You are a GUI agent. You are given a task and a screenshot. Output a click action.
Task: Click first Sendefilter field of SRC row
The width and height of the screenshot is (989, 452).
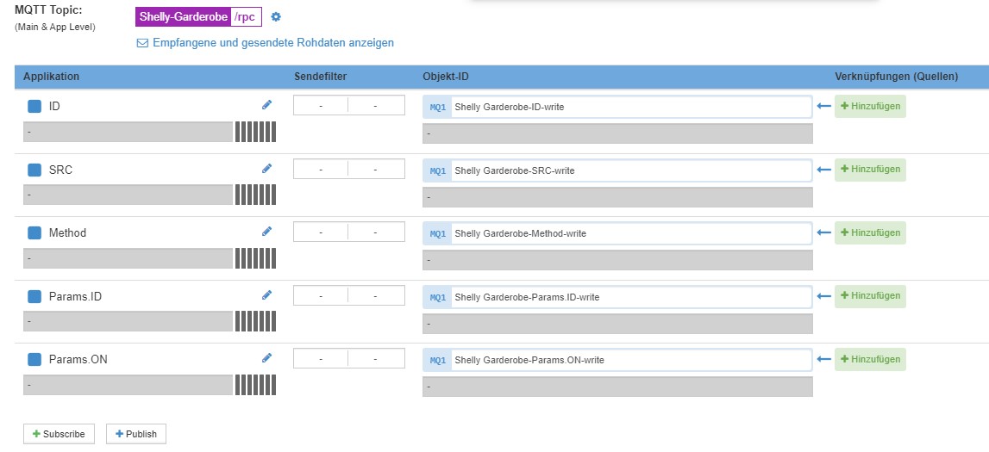321,169
